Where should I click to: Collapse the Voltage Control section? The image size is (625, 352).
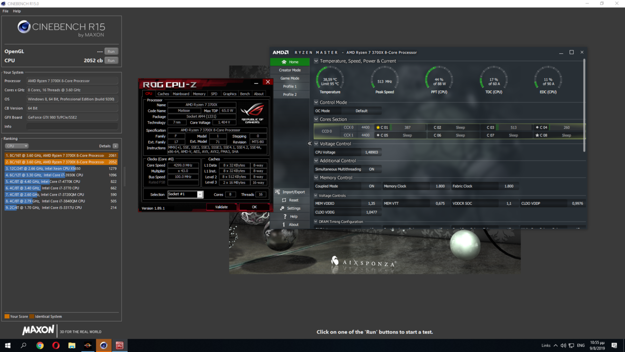pyautogui.click(x=316, y=144)
